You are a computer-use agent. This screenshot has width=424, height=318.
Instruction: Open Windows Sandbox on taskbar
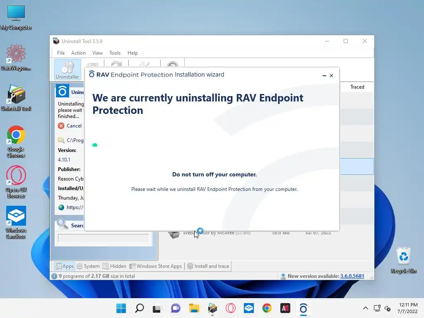[x=249, y=308]
